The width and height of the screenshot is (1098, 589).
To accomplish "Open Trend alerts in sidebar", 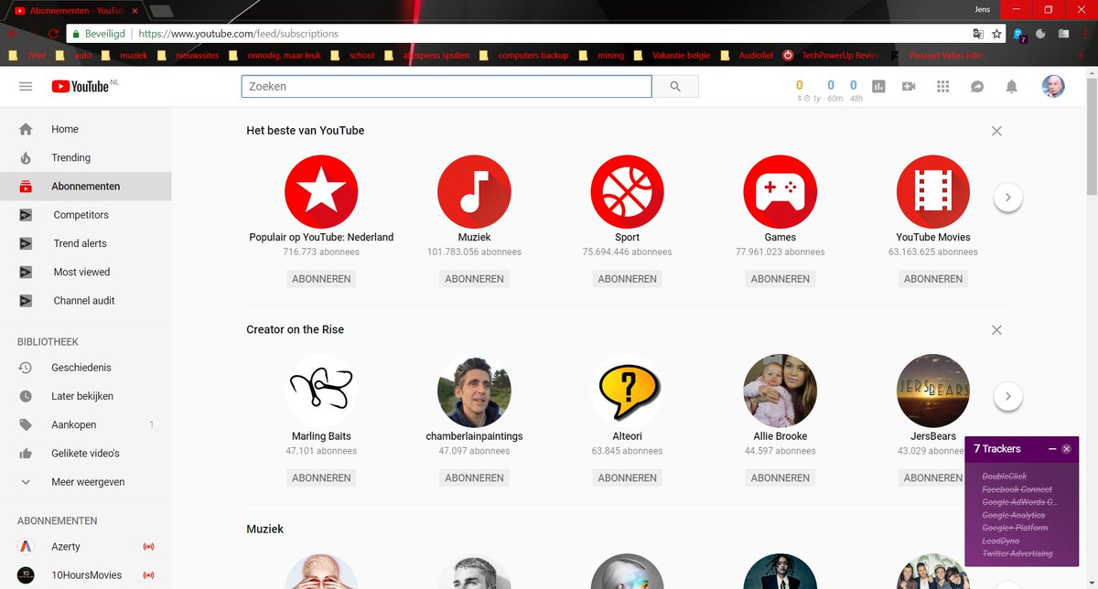I will coord(85,243).
